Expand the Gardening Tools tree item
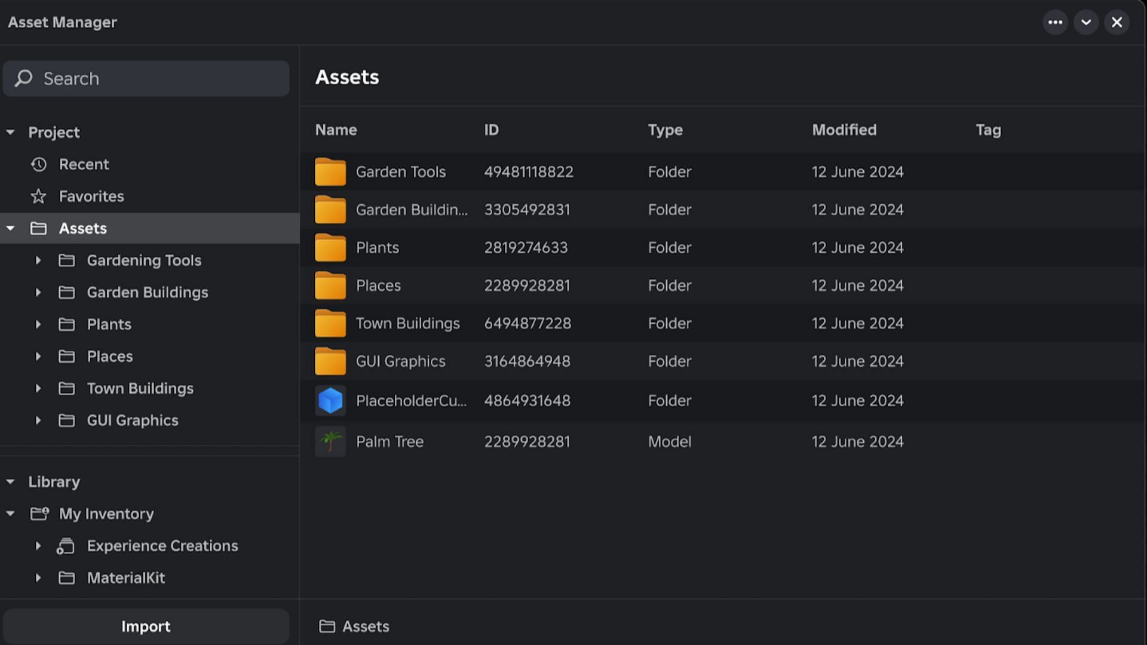 click(38, 260)
